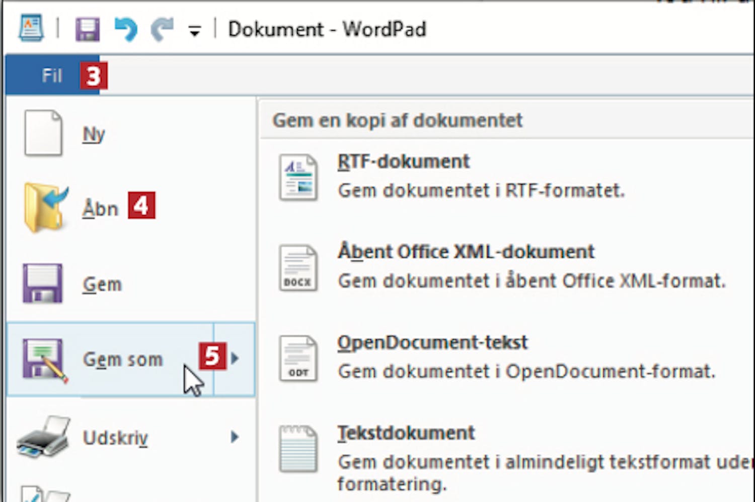
Task: Select Åbent Office XML-dokument option
Action: tap(466, 252)
